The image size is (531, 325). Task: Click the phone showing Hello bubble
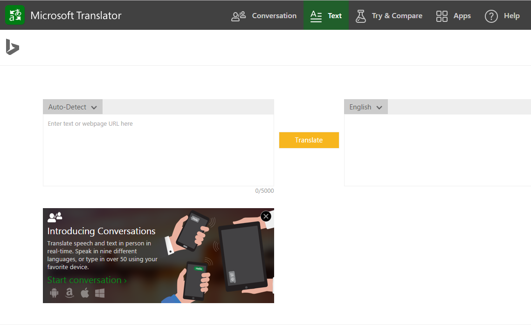click(196, 281)
